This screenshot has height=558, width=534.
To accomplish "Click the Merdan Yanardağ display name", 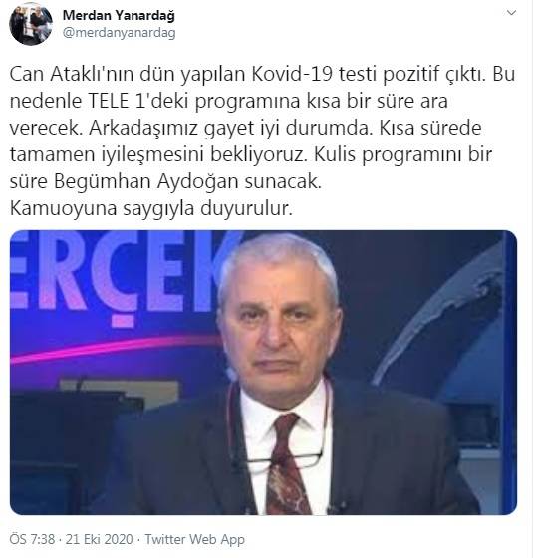I will tap(119, 15).
